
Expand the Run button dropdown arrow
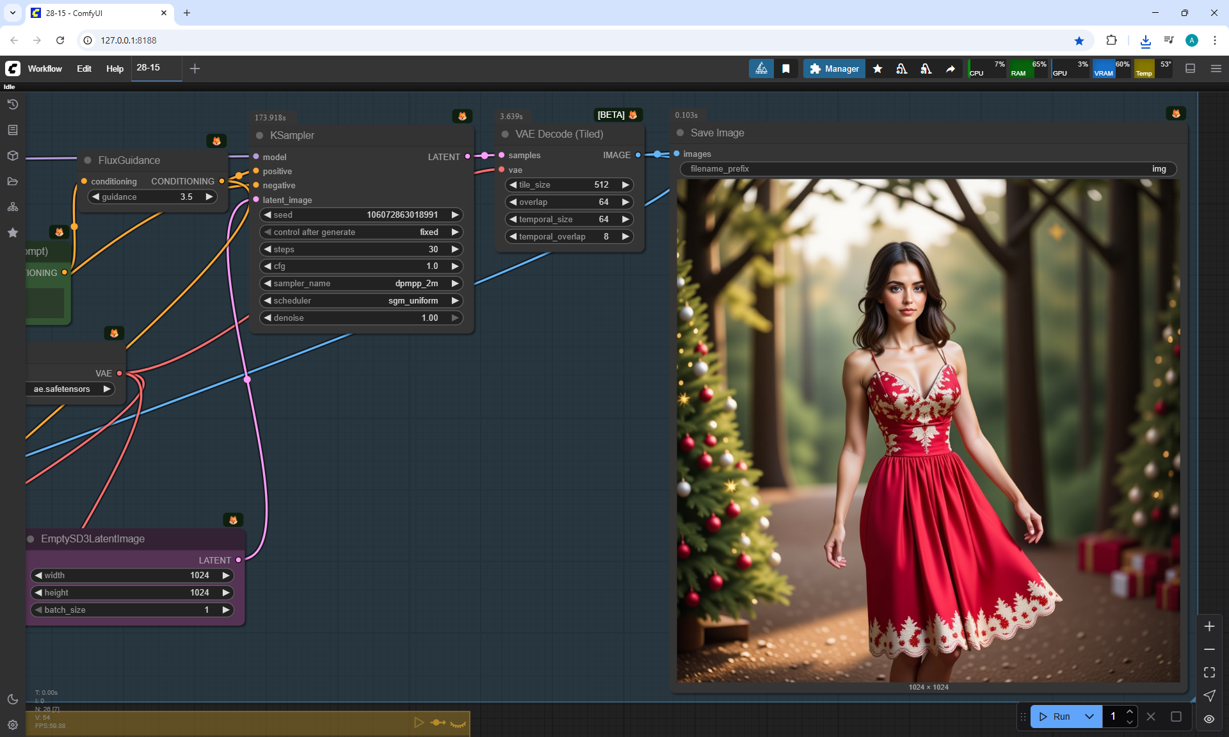tap(1089, 717)
